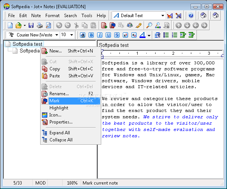This screenshot has width=227, height=189.
Task: Expand the Open folder dropdown arrow
Action: [x=25, y=26]
